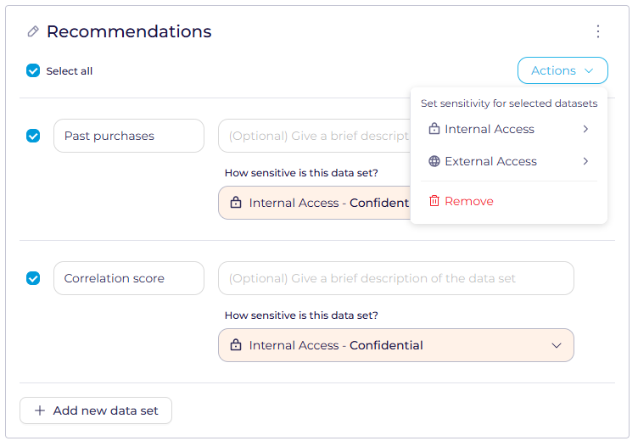
Task: Click the plus icon in Add new data set
Action: coord(40,410)
